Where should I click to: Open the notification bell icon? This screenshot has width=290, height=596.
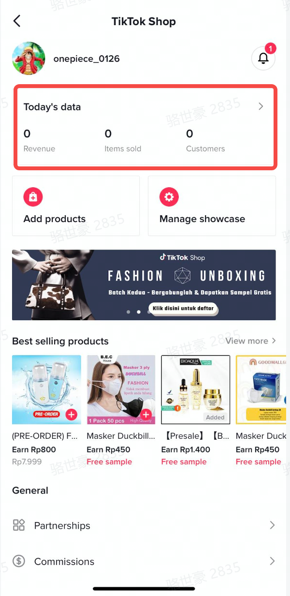pyautogui.click(x=263, y=59)
